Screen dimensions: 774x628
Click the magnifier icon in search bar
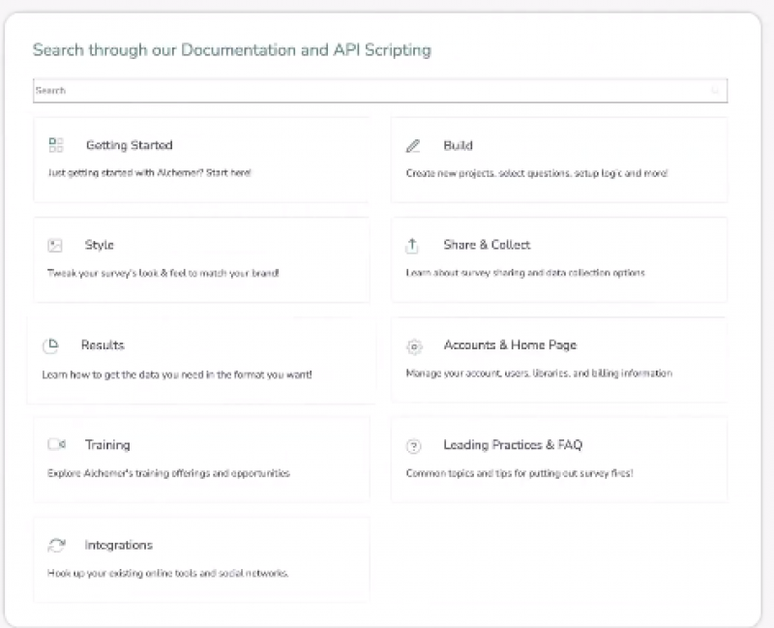coord(716,91)
